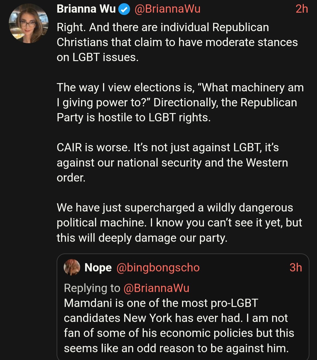The height and width of the screenshot is (360, 317).
Task: Click the last line "seems like an odd reason"
Action: point(176,348)
